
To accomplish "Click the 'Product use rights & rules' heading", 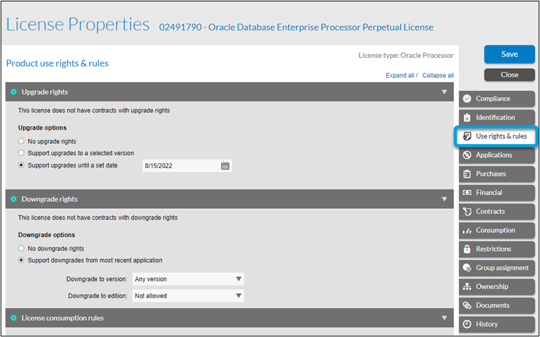I will 58,63.
